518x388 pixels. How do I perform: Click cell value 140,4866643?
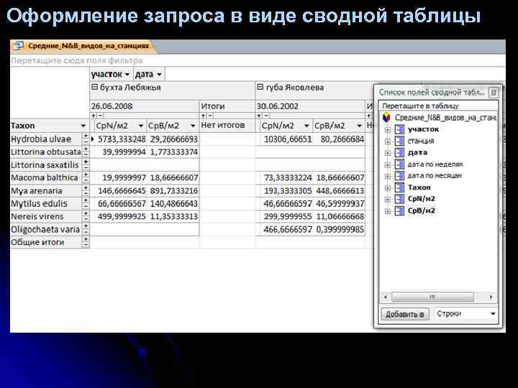tap(174, 203)
